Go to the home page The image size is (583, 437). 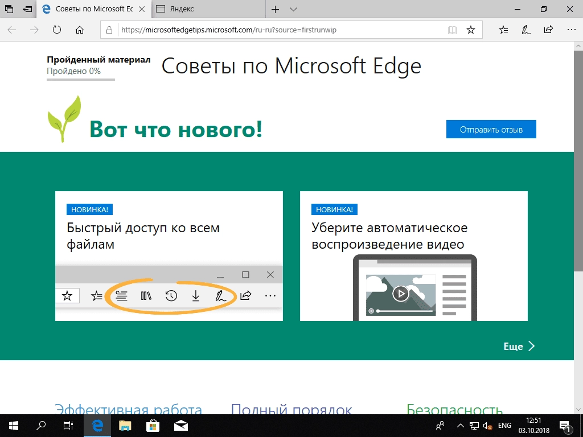point(80,30)
